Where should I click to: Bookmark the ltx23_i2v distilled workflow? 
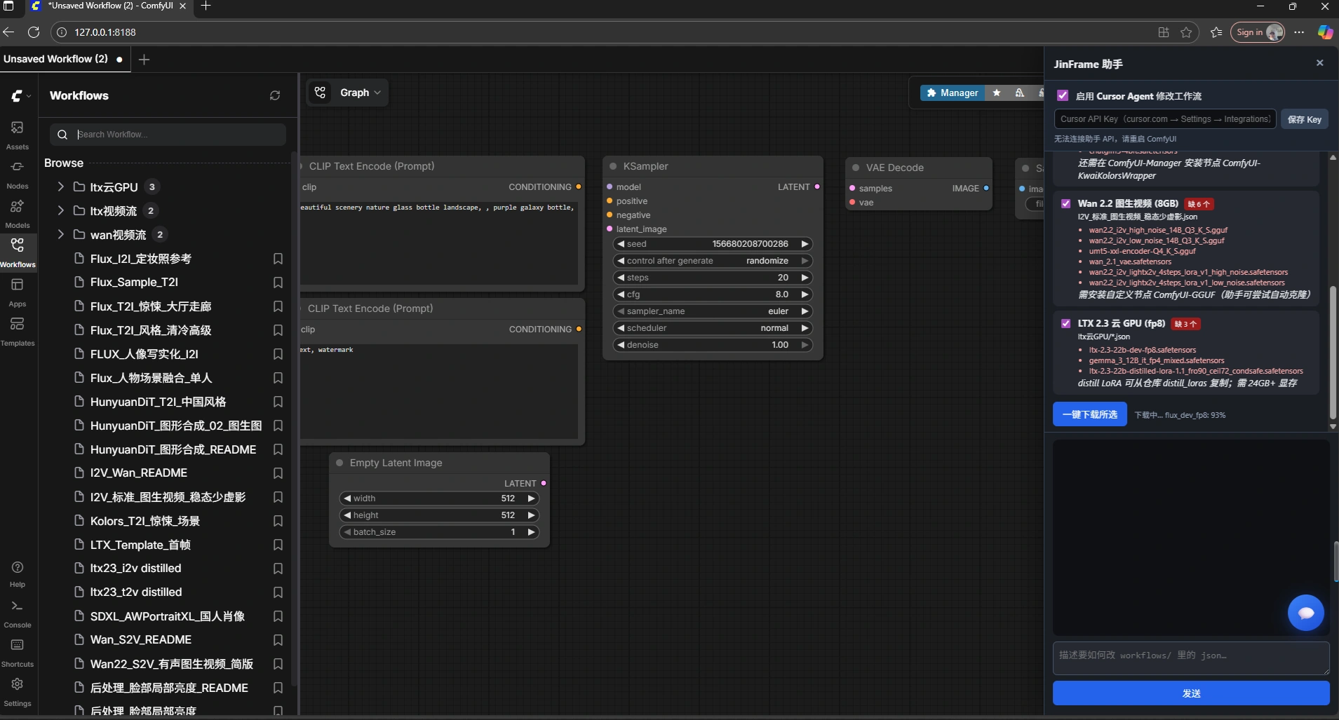tap(278, 569)
